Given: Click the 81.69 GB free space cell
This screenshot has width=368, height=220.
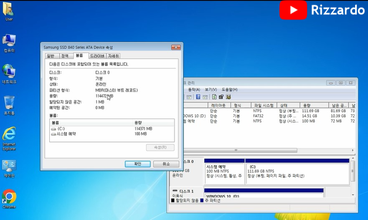Looking at the screenshot, I should 338,111.
